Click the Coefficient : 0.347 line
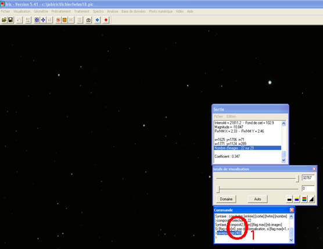 pos(227,156)
